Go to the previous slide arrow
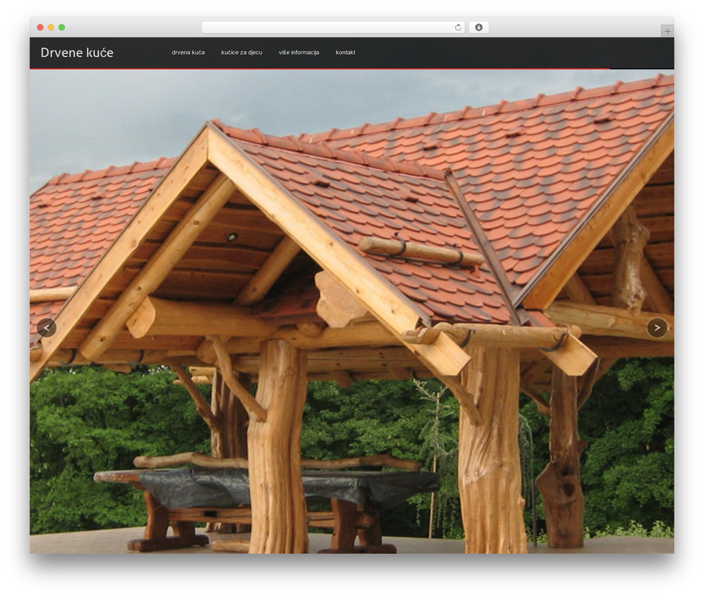This screenshot has height=596, width=704. coord(47,328)
